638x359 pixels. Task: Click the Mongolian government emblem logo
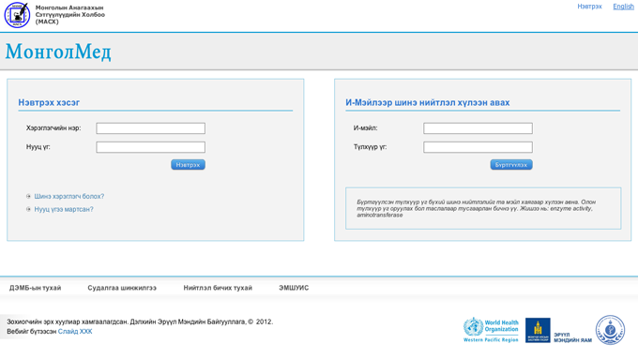coord(538,330)
